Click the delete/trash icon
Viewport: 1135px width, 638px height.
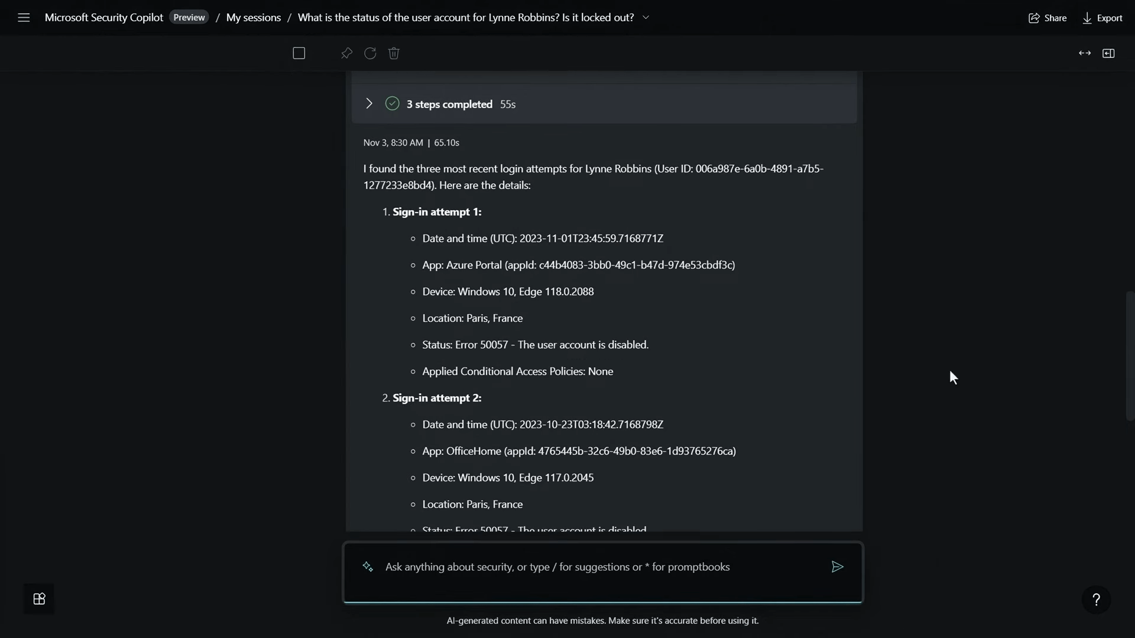point(394,53)
